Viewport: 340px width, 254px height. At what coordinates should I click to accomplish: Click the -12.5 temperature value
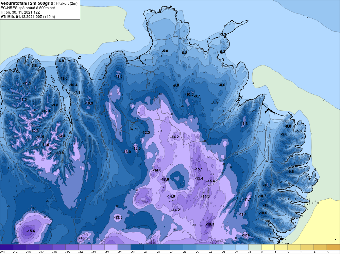coord(146,132)
